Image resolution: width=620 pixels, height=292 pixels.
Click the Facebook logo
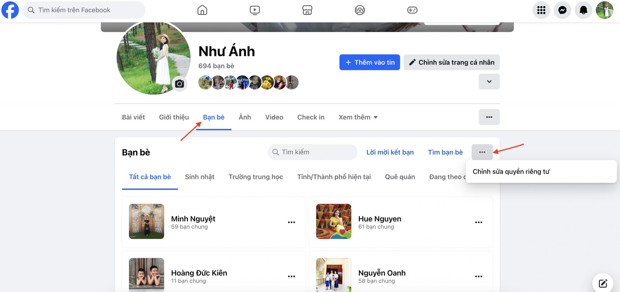click(x=10, y=10)
